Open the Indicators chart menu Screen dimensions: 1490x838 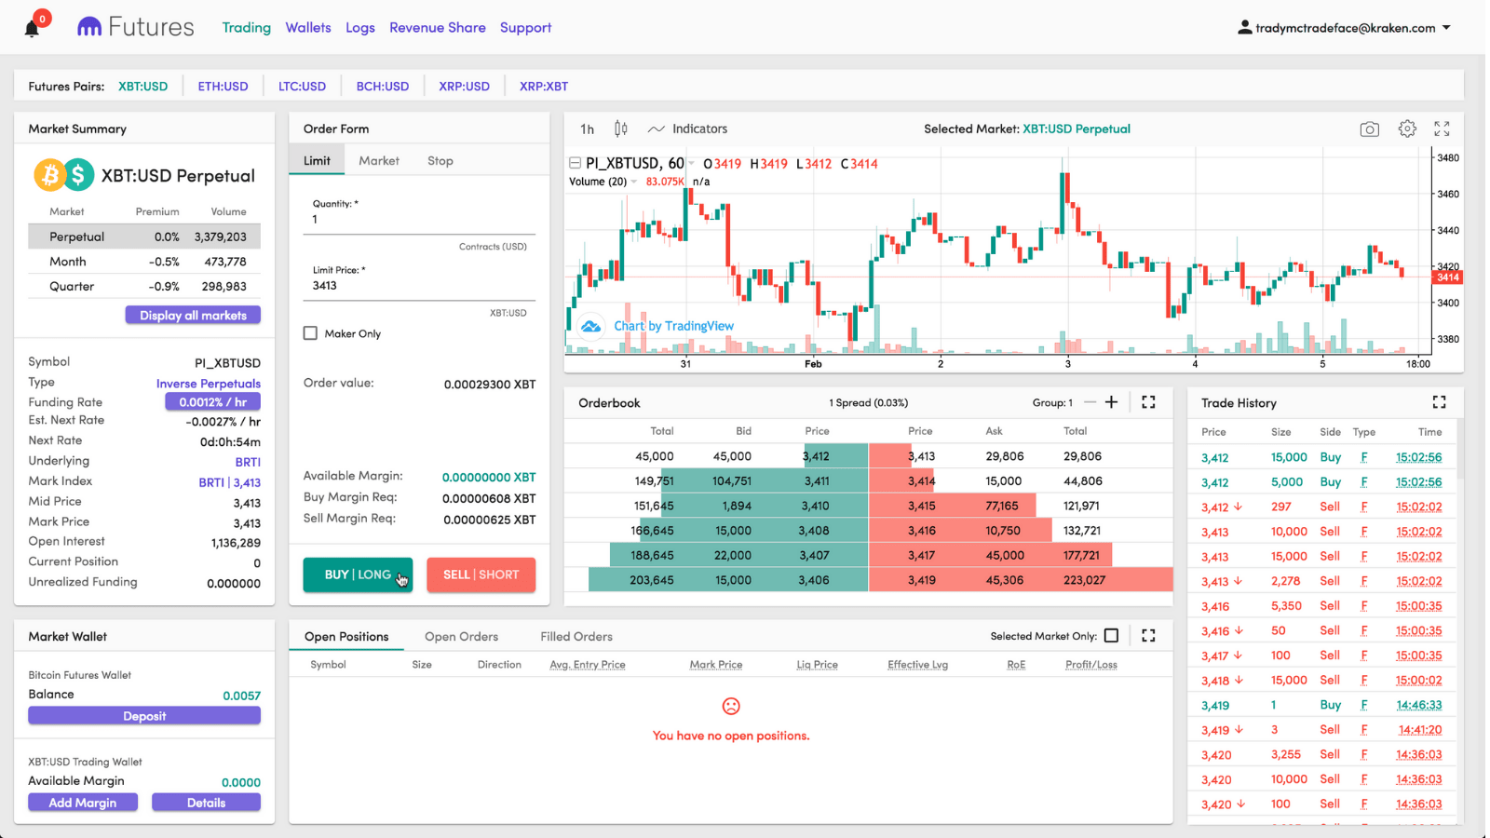688,128
